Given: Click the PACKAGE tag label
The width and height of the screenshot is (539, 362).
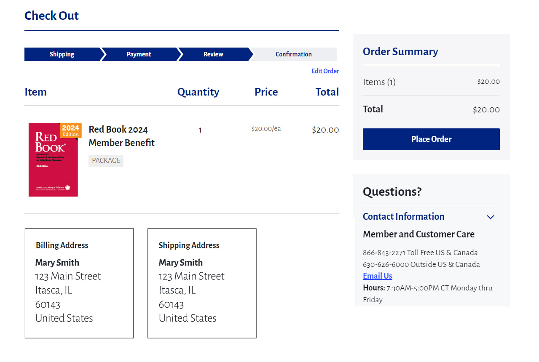Looking at the screenshot, I should 106,160.
